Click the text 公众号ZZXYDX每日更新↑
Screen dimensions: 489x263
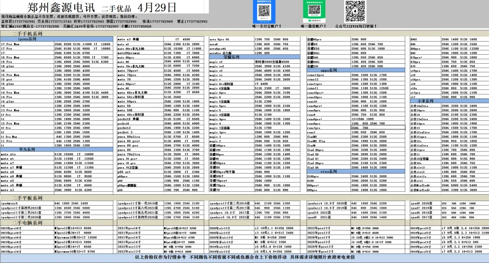point(356,26)
